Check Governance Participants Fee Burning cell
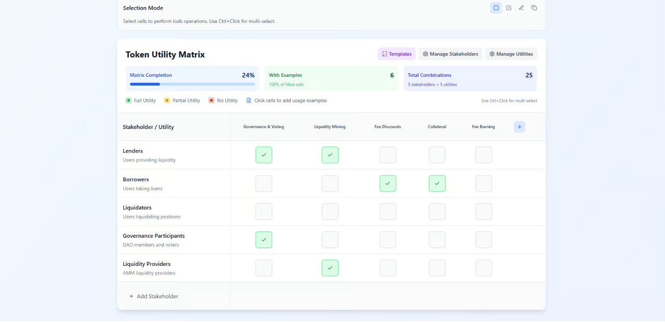 click(x=484, y=240)
